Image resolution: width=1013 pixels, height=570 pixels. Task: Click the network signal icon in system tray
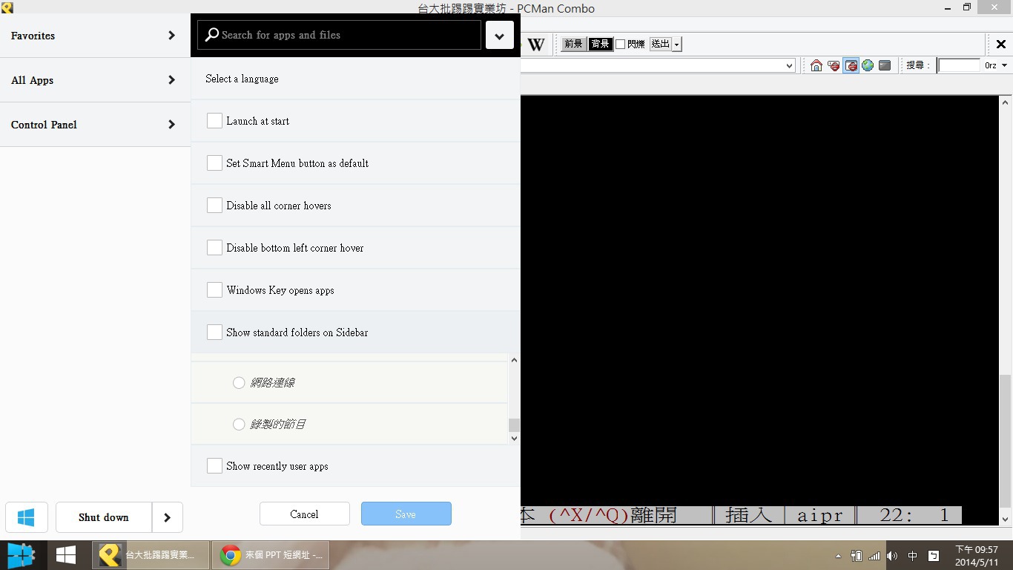coord(874,555)
